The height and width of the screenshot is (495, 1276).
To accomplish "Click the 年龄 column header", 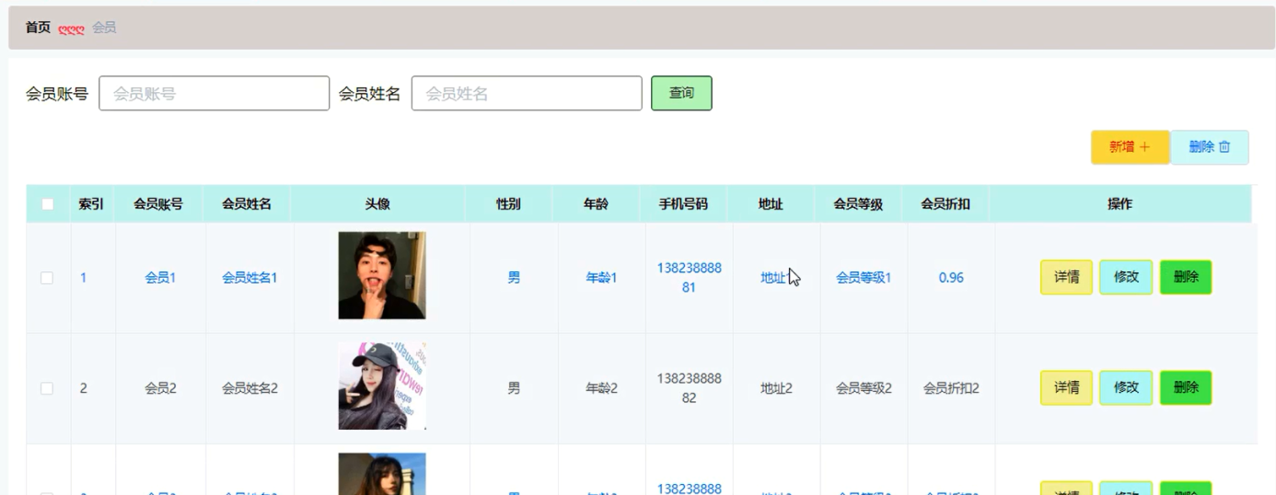I will click(x=596, y=204).
